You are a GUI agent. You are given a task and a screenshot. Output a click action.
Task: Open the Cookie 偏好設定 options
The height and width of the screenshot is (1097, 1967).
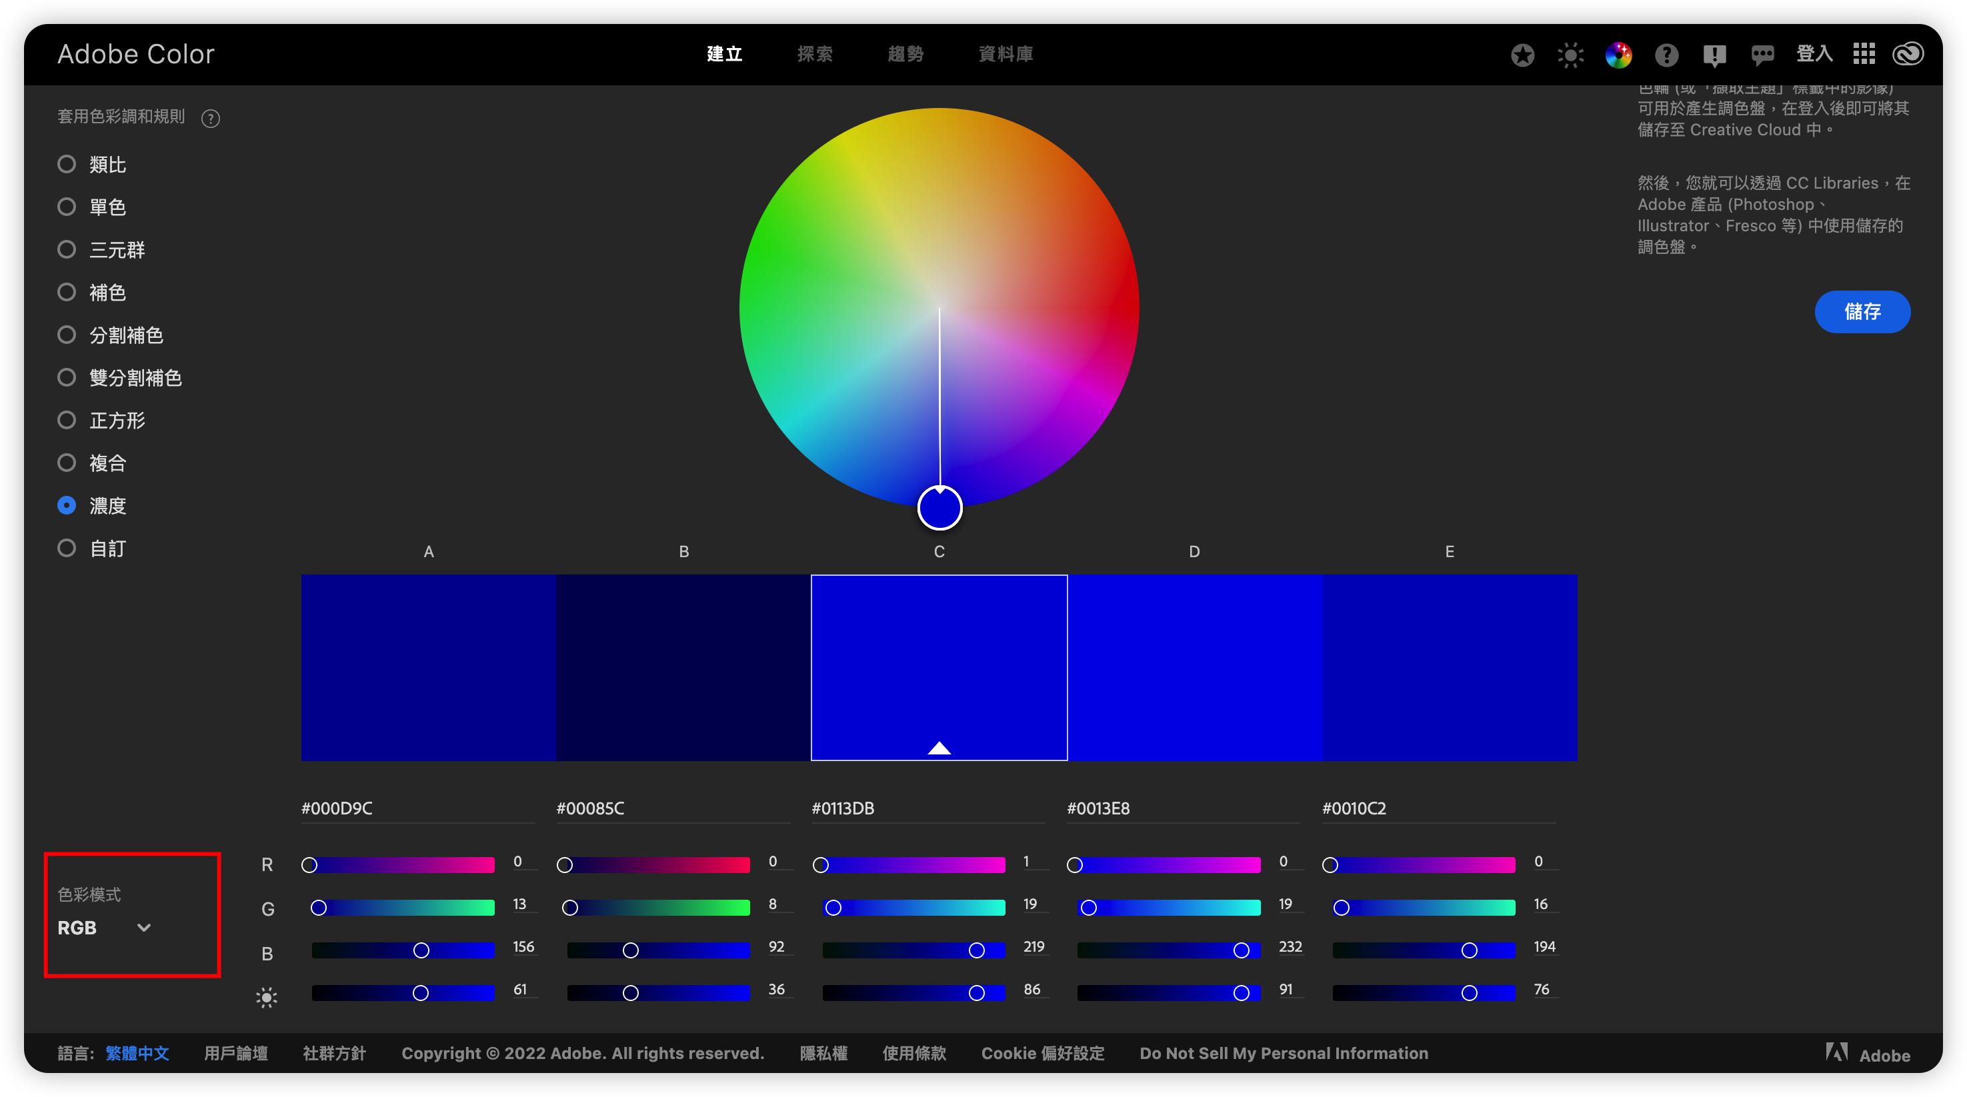1043,1053
